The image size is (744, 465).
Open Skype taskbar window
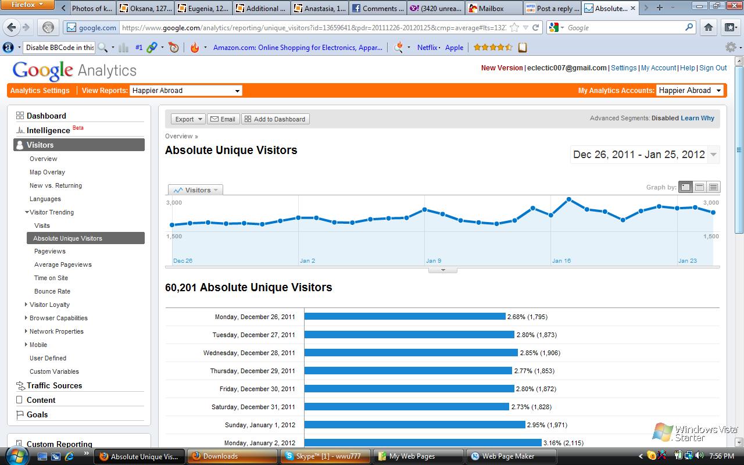click(325, 456)
